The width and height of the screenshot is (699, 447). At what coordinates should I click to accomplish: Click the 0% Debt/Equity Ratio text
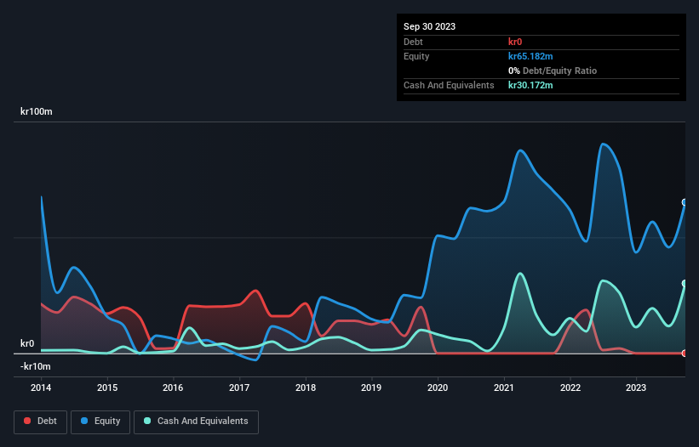coord(553,71)
